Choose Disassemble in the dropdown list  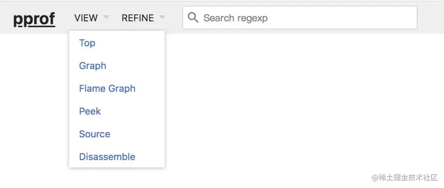pos(107,157)
